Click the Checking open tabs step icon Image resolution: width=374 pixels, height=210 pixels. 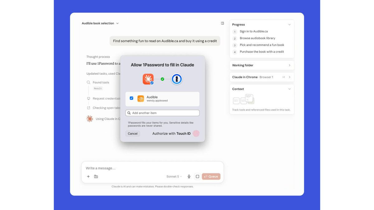(89, 108)
